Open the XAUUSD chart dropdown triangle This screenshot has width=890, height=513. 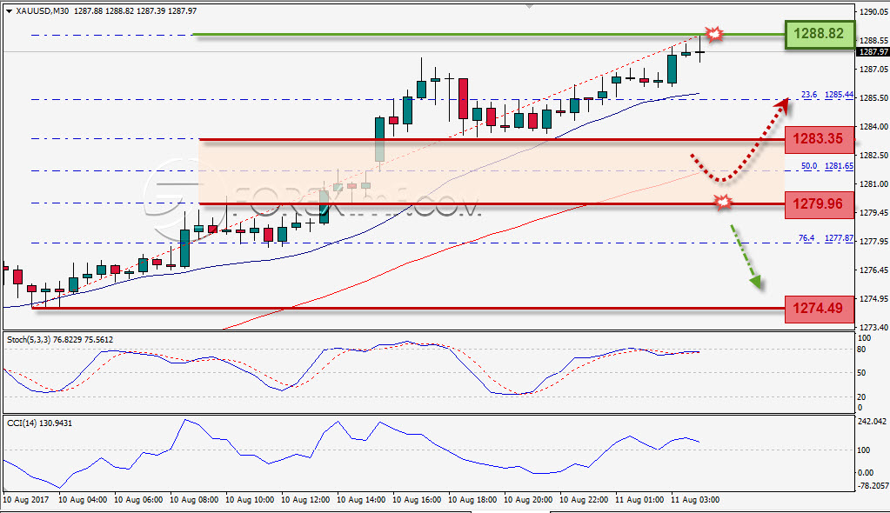tap(9, 10)
